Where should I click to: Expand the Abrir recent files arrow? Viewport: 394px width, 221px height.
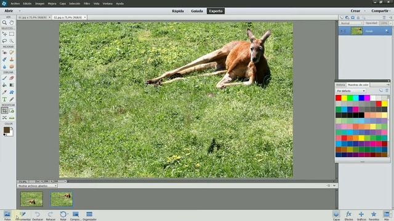pyautogui.click(x=20, y=11)
